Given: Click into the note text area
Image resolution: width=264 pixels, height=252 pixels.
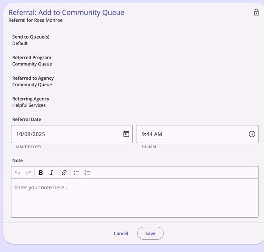Looking at the screenshot, I should [134, 199].
